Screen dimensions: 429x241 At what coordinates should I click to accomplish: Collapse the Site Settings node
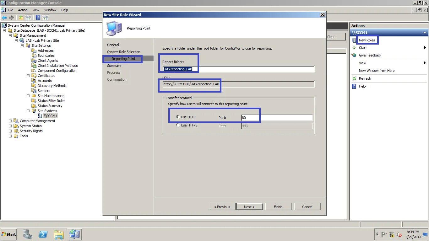[x=22, y=46]
